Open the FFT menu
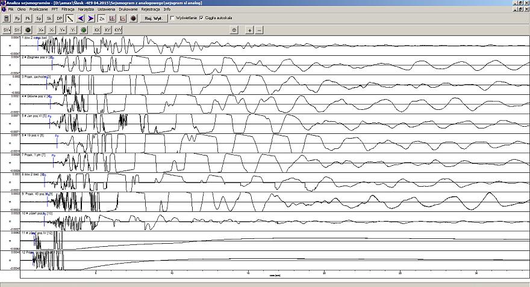The height and width of the screenshot is (287, 530). (55, 10)
